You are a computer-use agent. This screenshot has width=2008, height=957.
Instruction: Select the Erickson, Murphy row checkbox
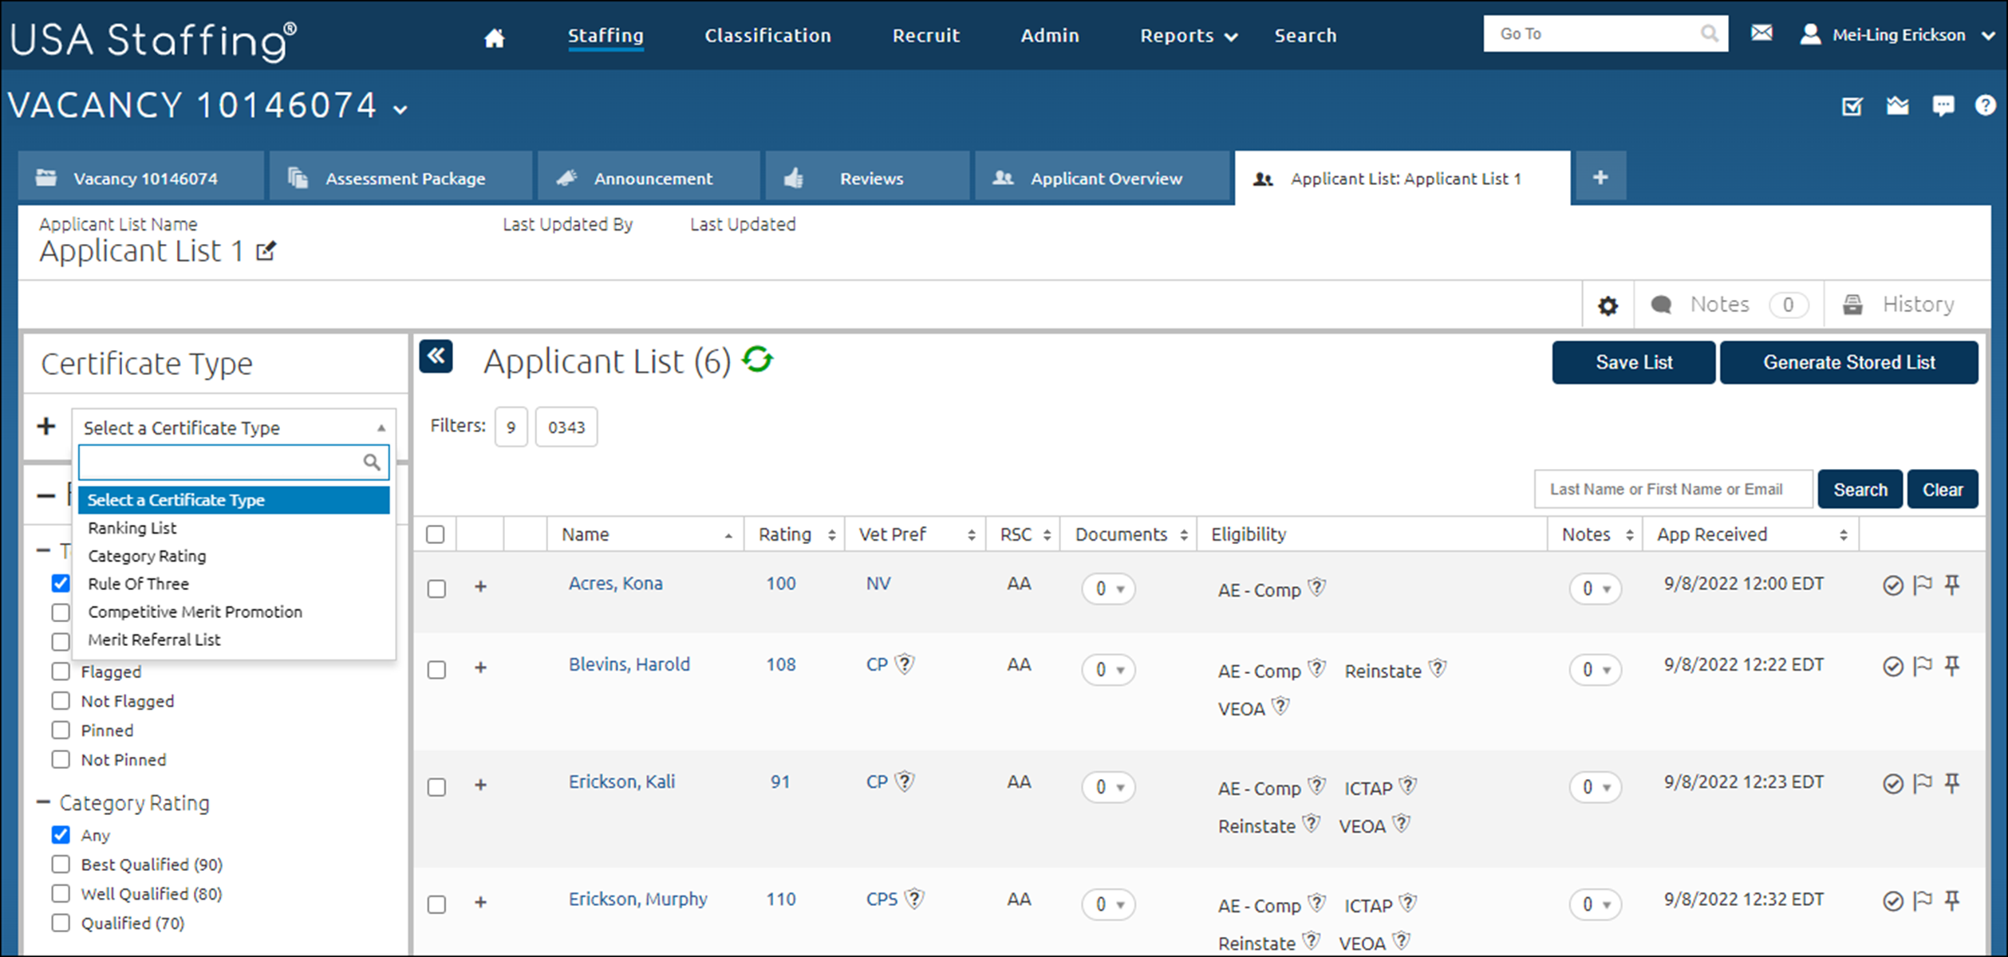436,904
